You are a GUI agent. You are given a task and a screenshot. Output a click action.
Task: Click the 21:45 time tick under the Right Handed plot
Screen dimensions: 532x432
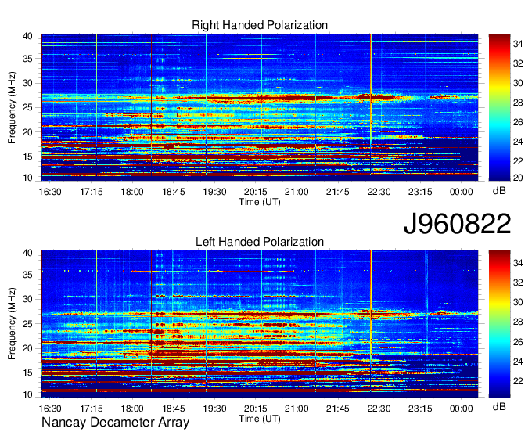pos(338,192)
